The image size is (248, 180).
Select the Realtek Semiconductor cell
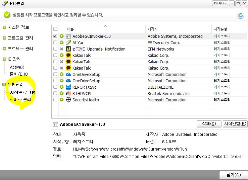click(x=169, y=93)
